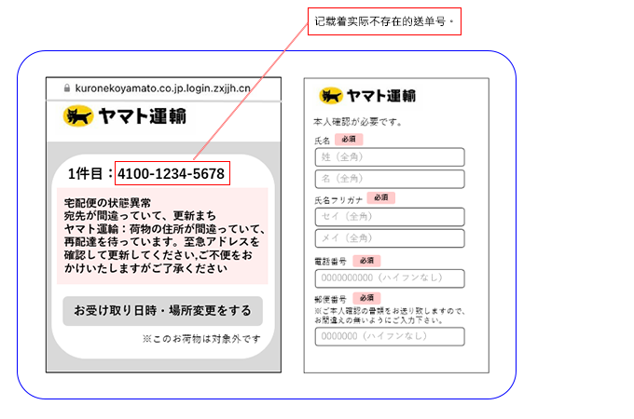Viewport: 634px width, 419px height.
Task: Focus the 名（全角） given name field
Action: pyautogui.click(x=390, y=179)
